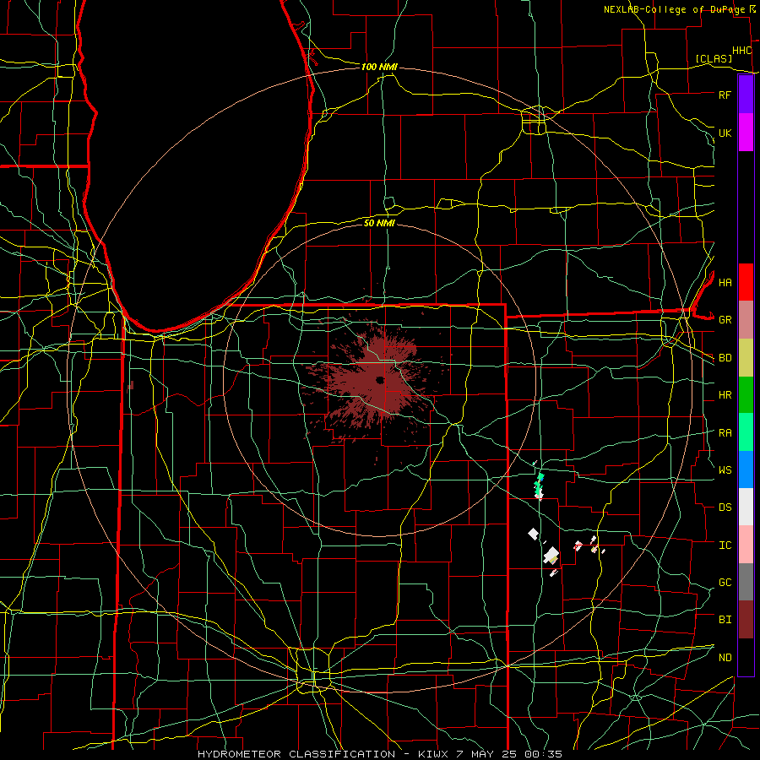Click the 'BD' legend label text
This screenshot has height=760, width=760.
(x=725, y=358)
